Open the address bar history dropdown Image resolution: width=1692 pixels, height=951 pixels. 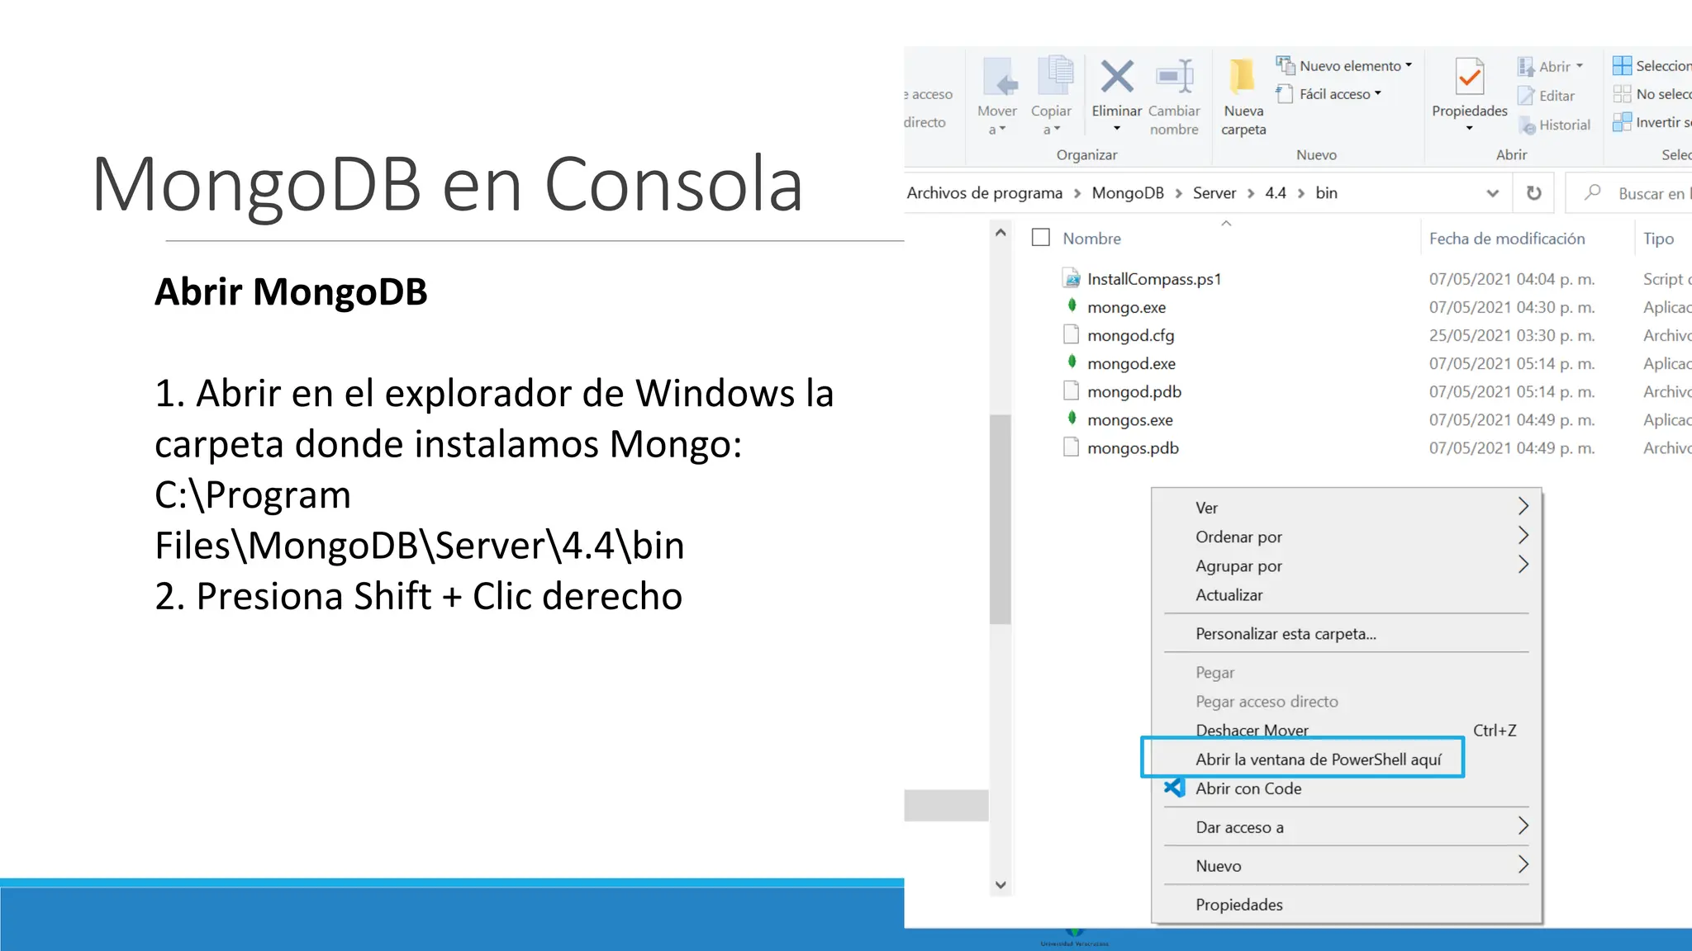[x=1492, y=193]
